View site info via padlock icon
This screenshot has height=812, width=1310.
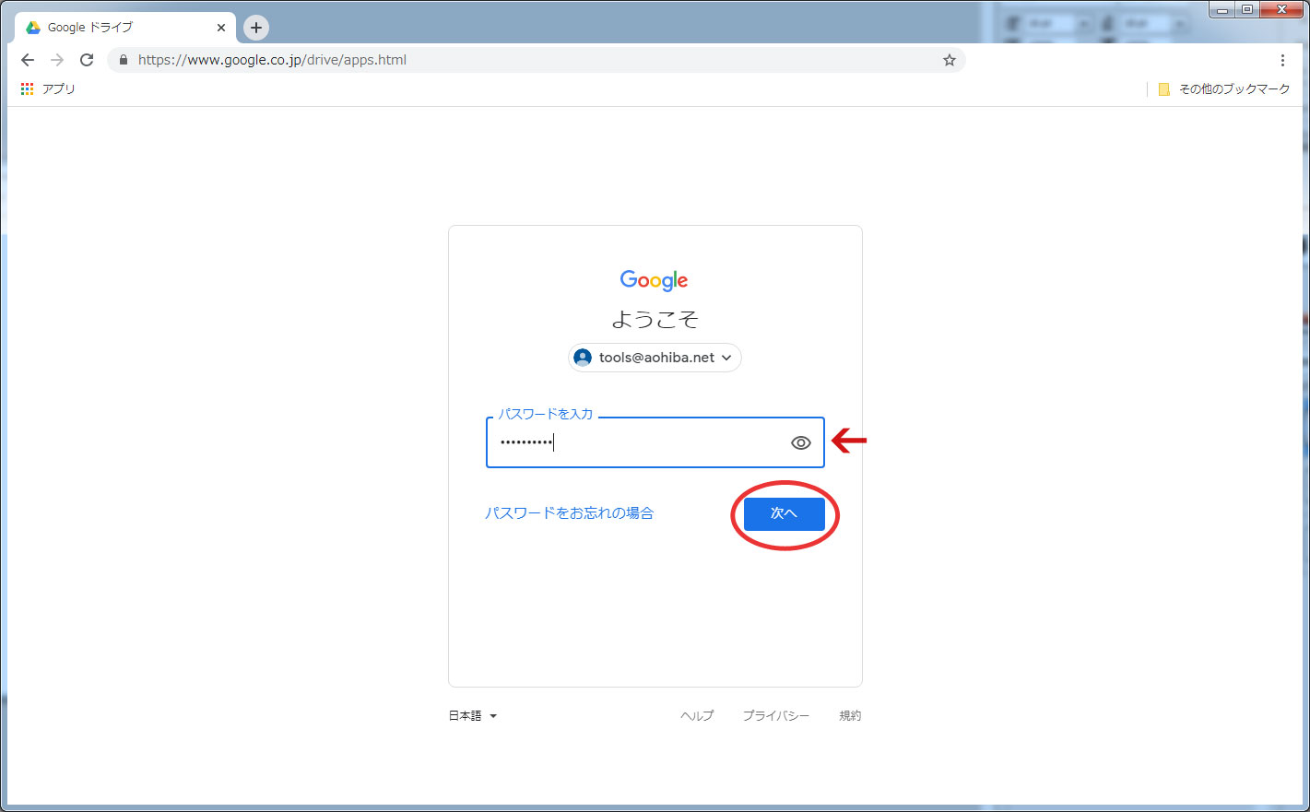coord(124,60)
